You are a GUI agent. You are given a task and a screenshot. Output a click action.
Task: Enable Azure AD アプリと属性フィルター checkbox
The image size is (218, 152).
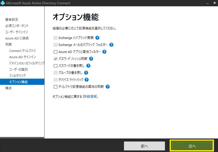[55, 52]
